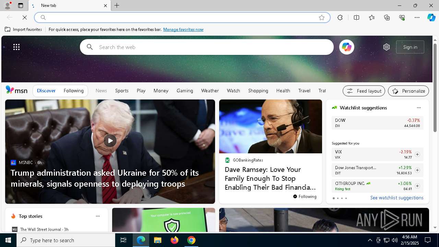
Task: Close the New tab tab
Action: tap(105, 5)
